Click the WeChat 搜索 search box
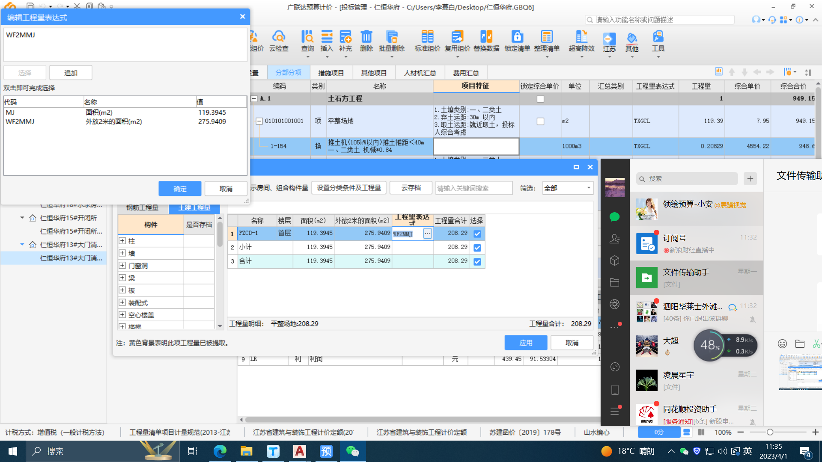The height and width of the screenshot is (462, 822). [687, 179]
